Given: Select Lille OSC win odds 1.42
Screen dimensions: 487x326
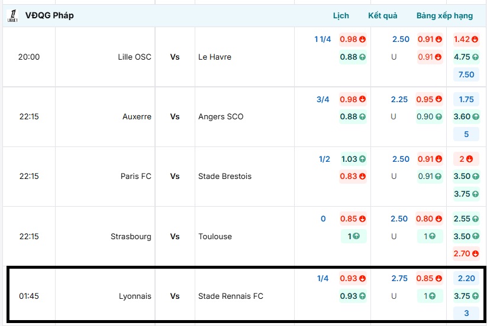Looking at the screenshot, I should pos(466,40).
